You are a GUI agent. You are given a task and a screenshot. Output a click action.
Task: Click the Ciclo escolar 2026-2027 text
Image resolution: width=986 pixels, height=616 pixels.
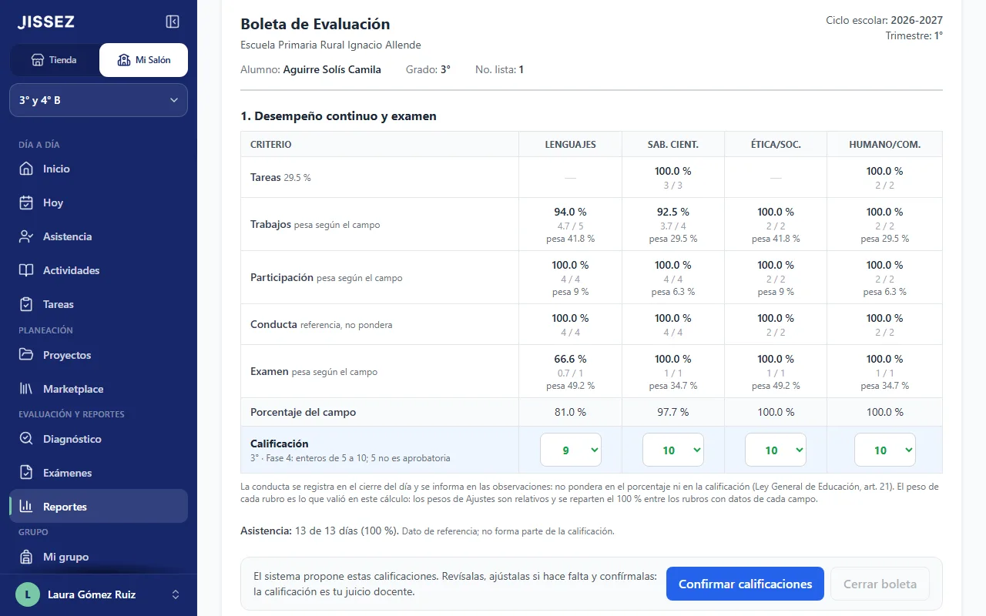tap(884, 21)
